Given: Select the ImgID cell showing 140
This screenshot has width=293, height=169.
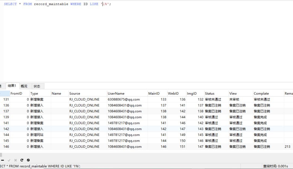Looking at the screenshot, I should (x=195, y=117).
